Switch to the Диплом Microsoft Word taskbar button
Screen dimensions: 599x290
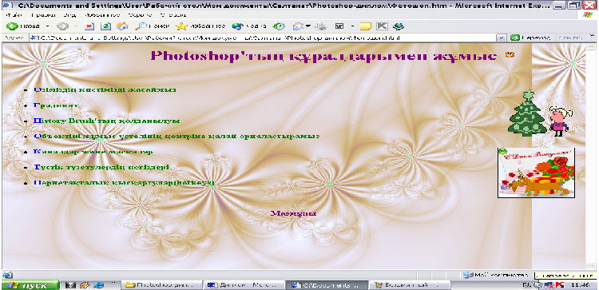[x=244, y=285]
